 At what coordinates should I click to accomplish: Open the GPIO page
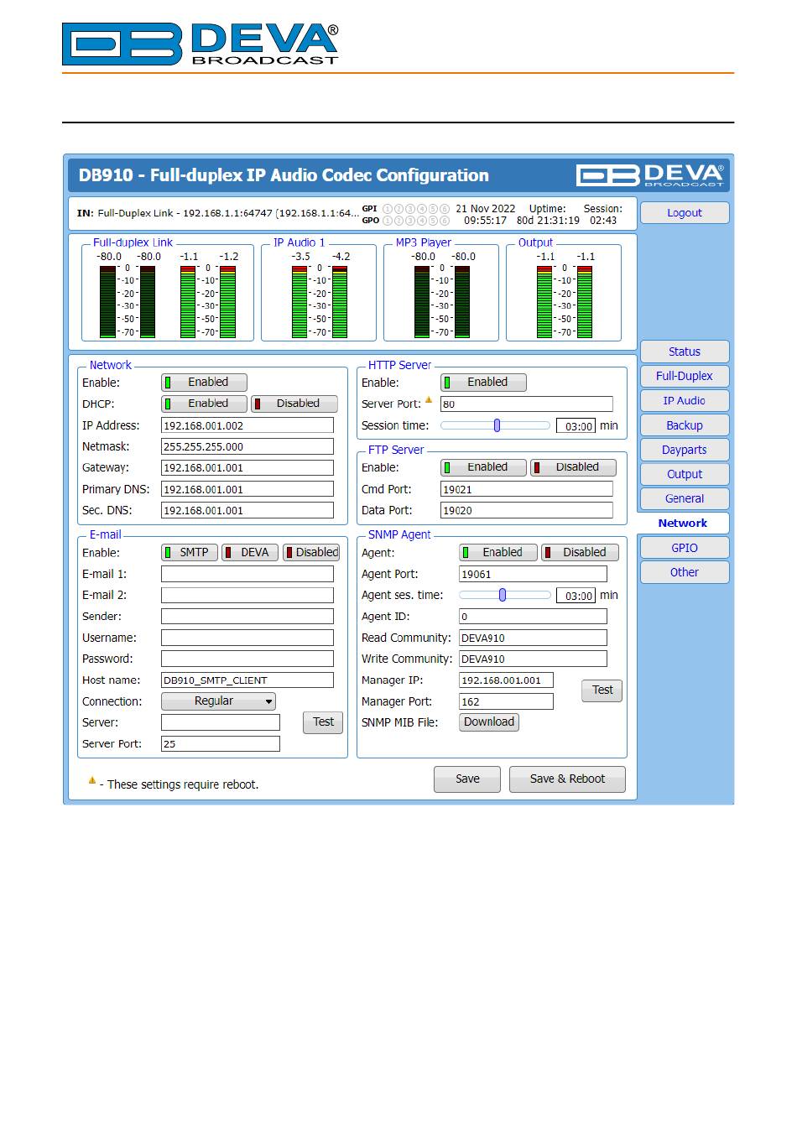tap(685, 548)
